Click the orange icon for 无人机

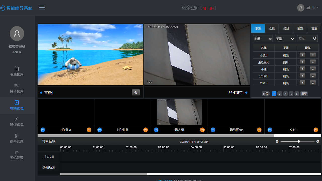[x=202, y=130]
